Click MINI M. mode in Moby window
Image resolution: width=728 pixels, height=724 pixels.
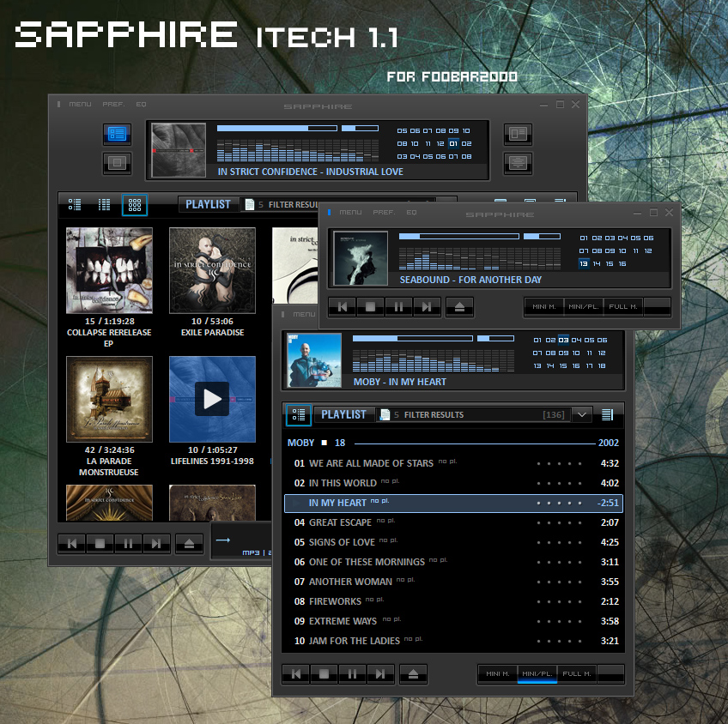pos(498,674)
